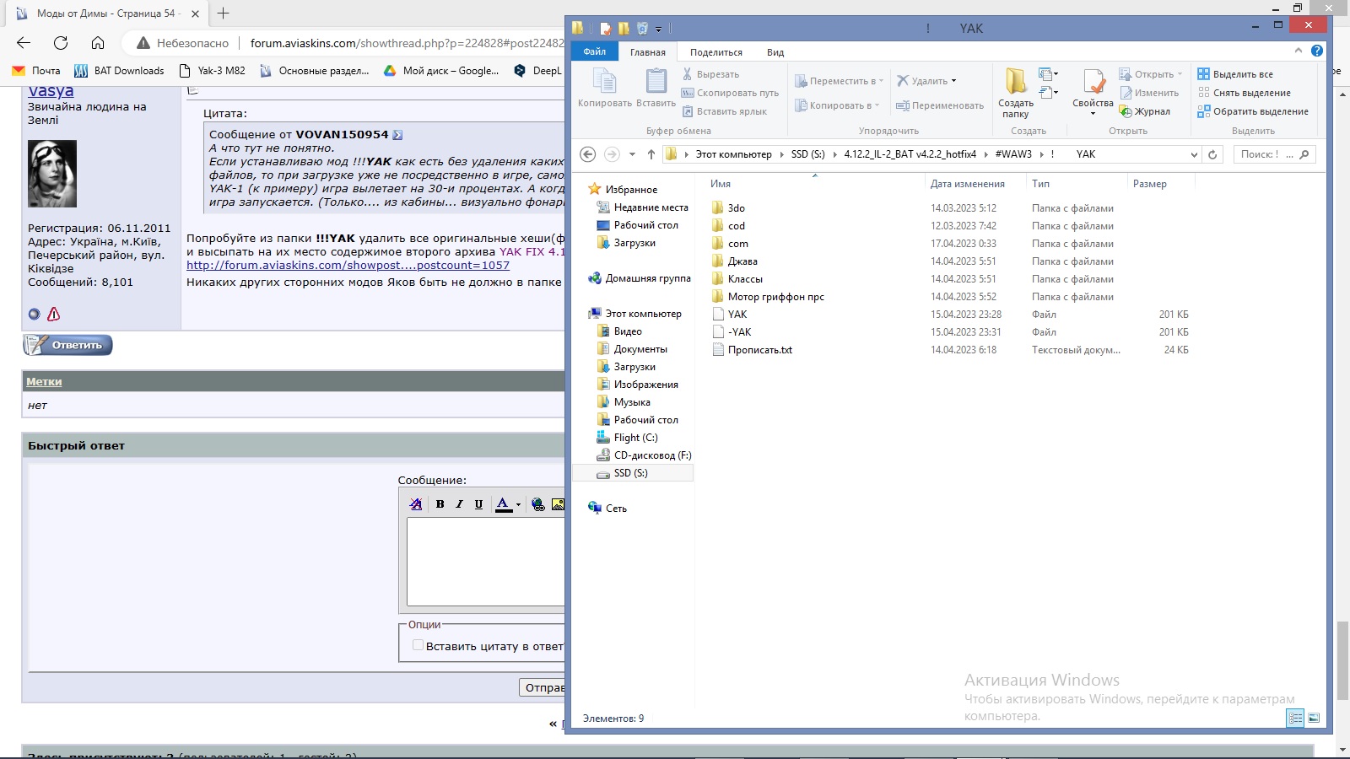Switch to large icons view in status bar

(x=1314, y=719)
